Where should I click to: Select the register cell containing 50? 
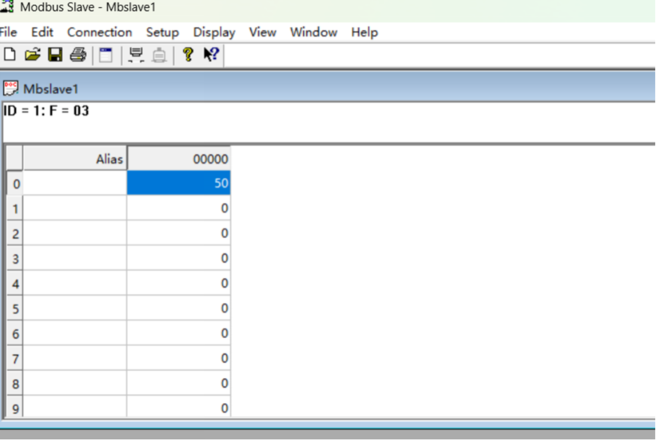pos(179,183)
